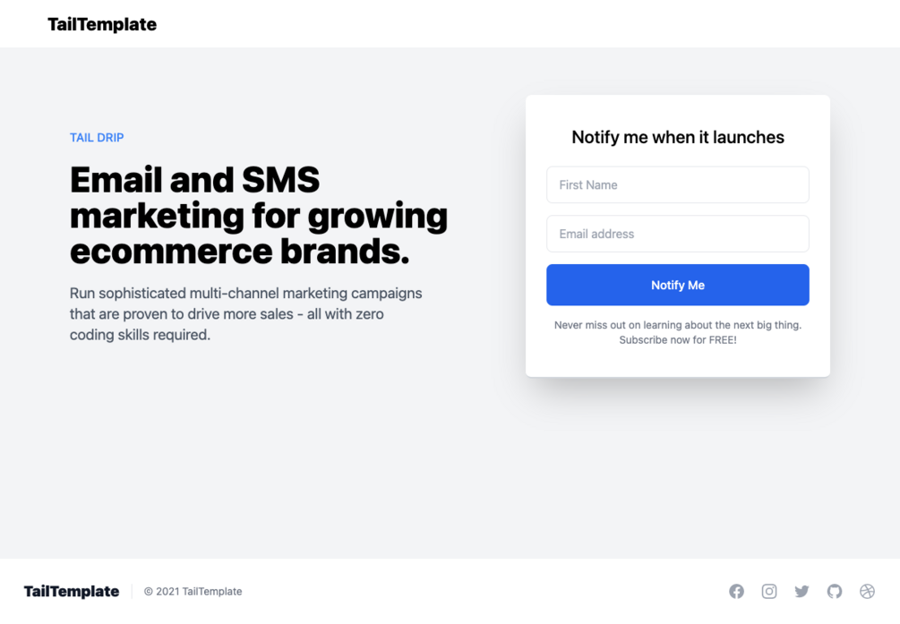Viewport: 900px width, 624px height.
Task: Open the GitHub icon link
Action: [x=835, y=591]
